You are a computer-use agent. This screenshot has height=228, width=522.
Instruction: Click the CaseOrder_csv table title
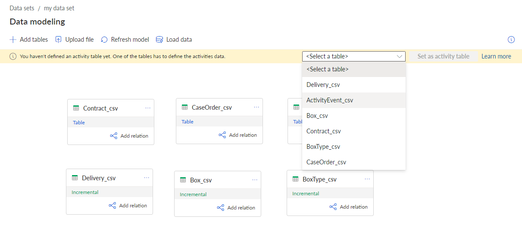point(212,108)
